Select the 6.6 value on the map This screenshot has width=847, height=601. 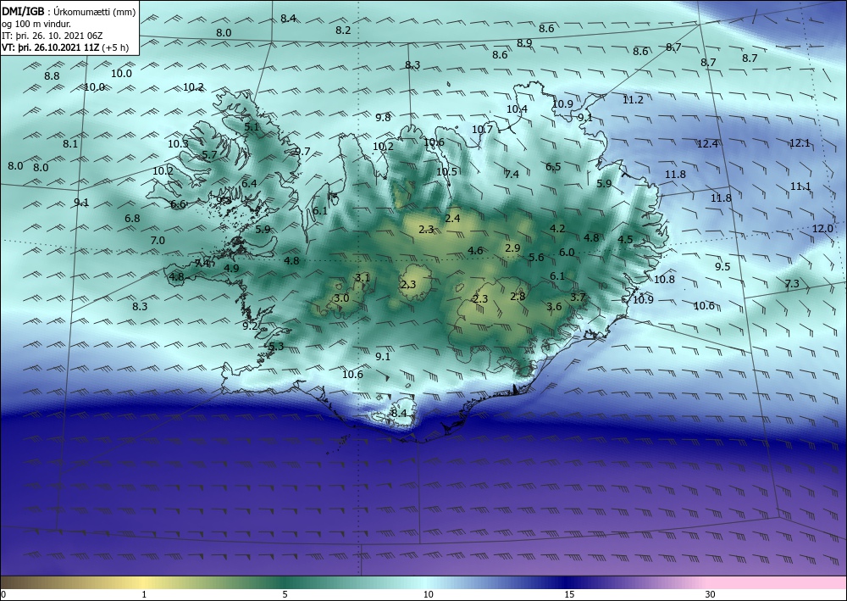click(178, 204)
